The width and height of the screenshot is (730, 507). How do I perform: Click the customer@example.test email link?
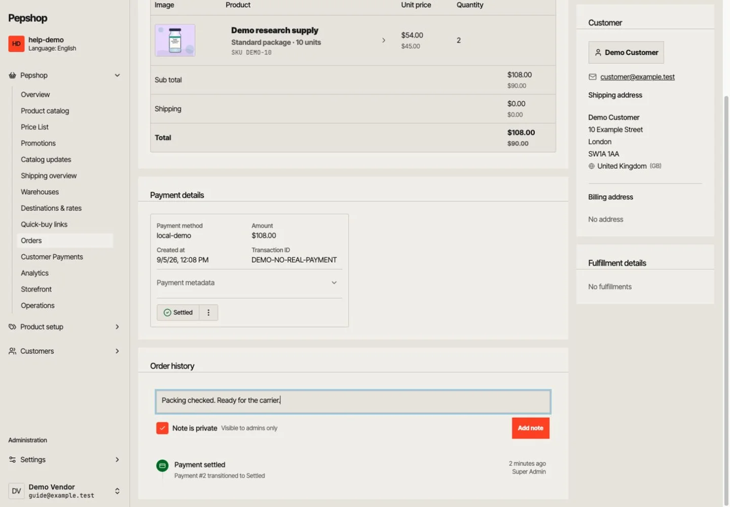point(637,77)
